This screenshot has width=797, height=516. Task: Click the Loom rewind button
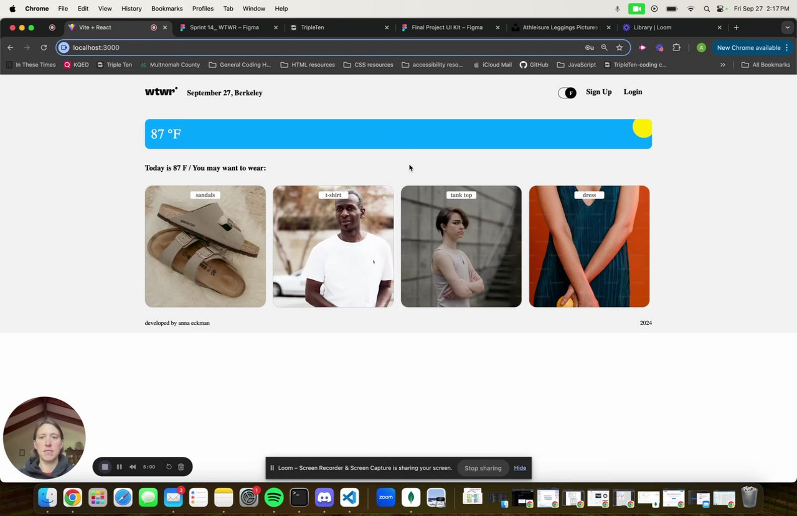[133, 467]
